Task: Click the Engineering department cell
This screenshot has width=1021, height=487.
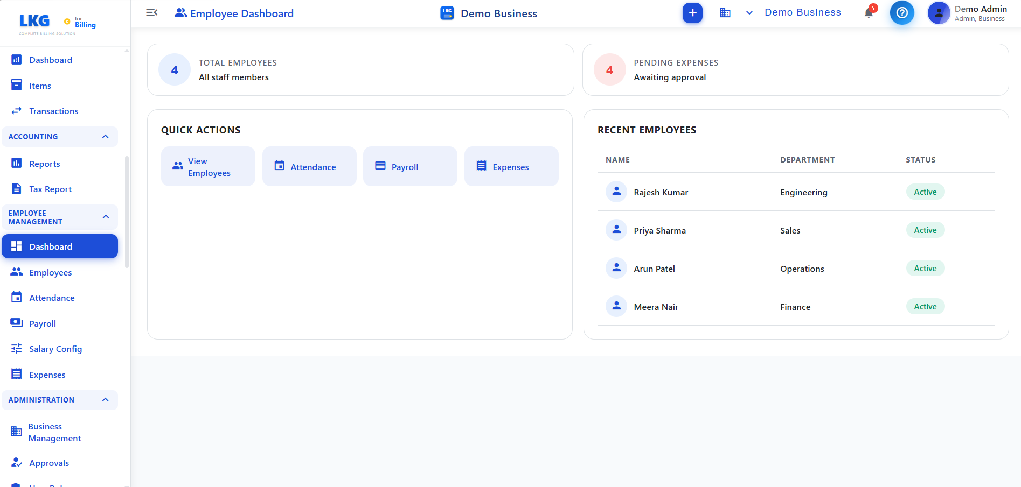Action: coord(804,192)
